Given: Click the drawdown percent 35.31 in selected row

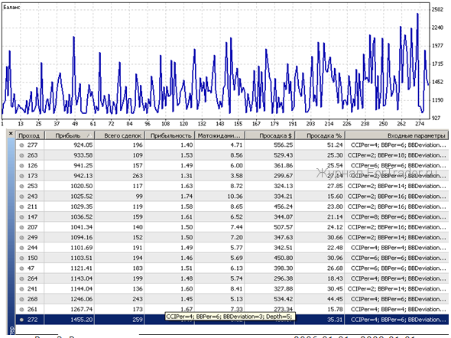Looking at the screenshot, I should click(335, 320).
